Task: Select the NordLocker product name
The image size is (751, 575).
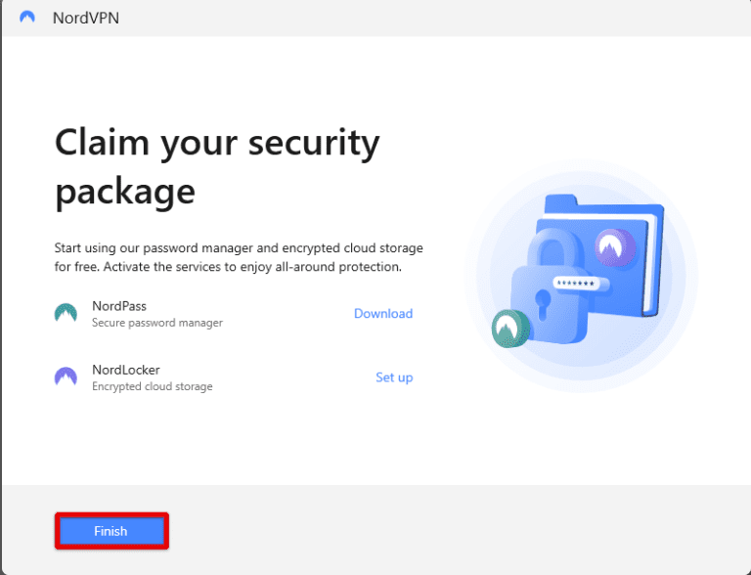Action: [126, 370]
